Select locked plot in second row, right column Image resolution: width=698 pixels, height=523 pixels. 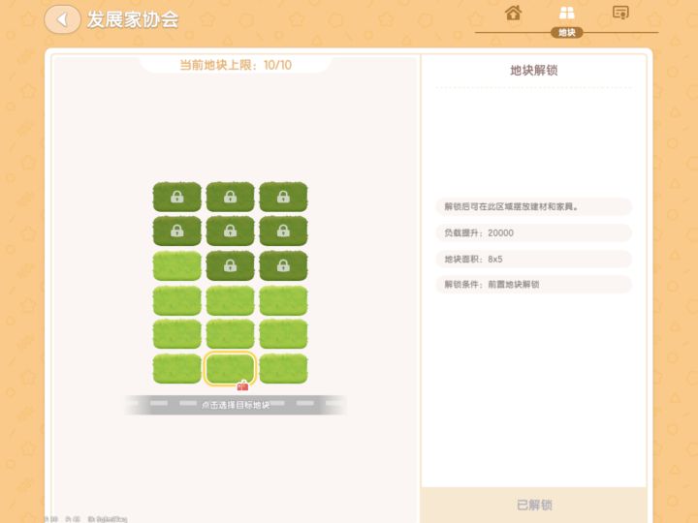coord(283,231)
